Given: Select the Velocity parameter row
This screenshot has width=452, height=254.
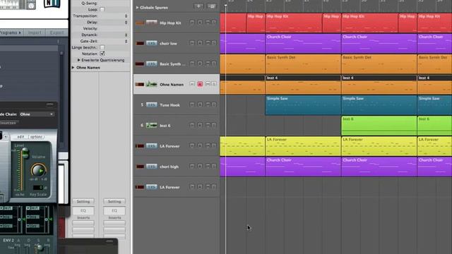Looking at the screenshot, I should (x=100, y=28).
